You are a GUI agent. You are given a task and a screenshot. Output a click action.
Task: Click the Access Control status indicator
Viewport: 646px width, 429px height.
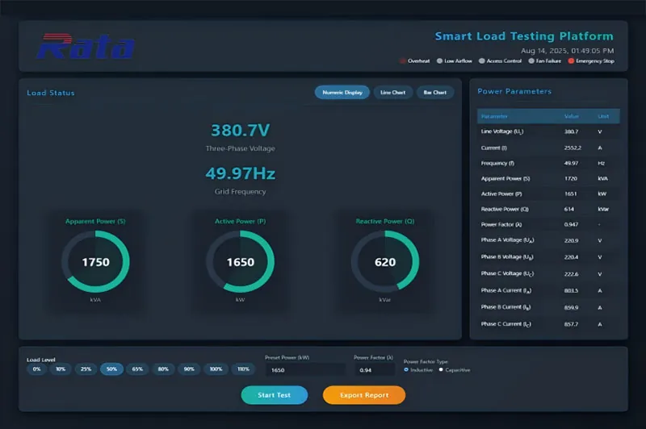pyautogui.click(x=500, y=60)
